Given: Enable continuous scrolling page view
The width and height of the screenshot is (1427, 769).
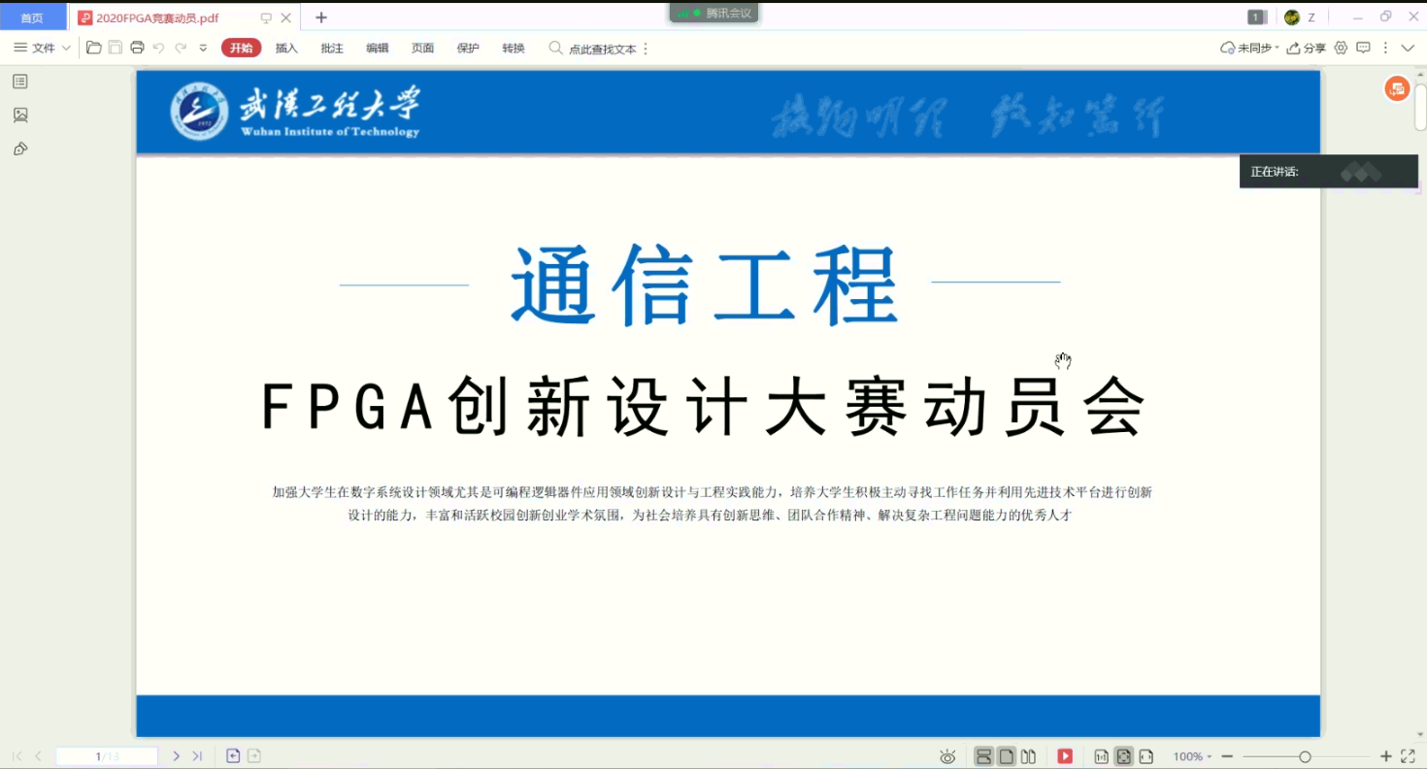Looking at the screenshot, I should tap(983, 756).
